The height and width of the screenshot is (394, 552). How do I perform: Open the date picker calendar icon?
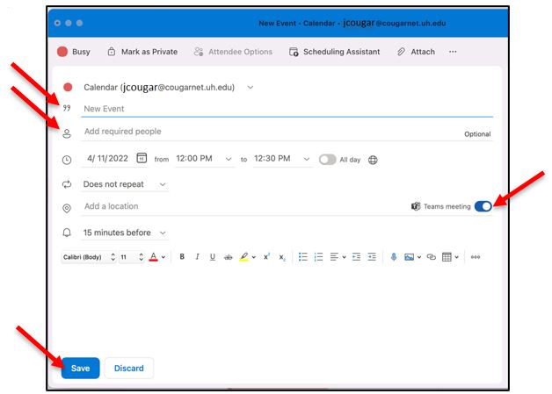[142, 159]
